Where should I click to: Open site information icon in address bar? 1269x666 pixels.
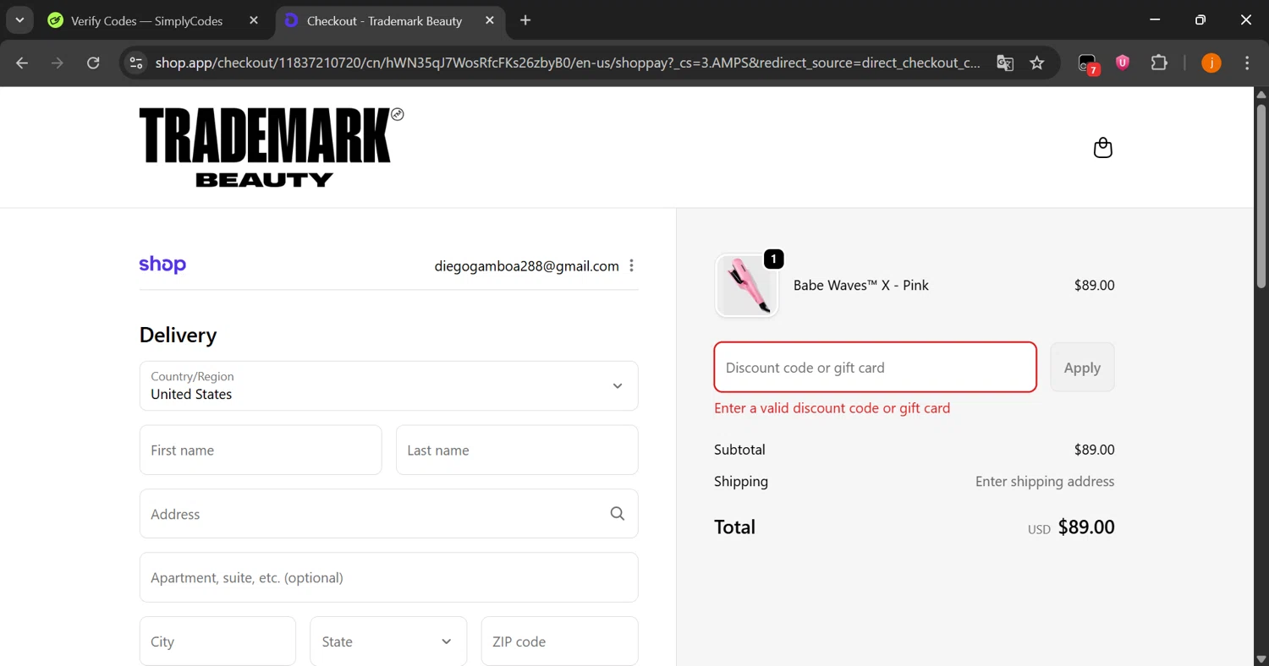pyautogui.click(x=136, y=63)
